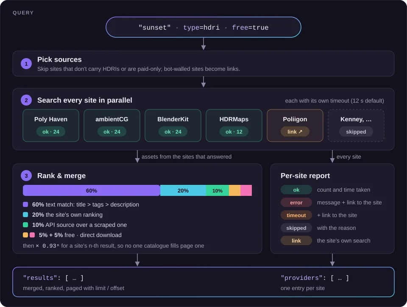407x307 pixels.
Task: Click the pink segment of the ranking bar
Action: coord(246,190)
